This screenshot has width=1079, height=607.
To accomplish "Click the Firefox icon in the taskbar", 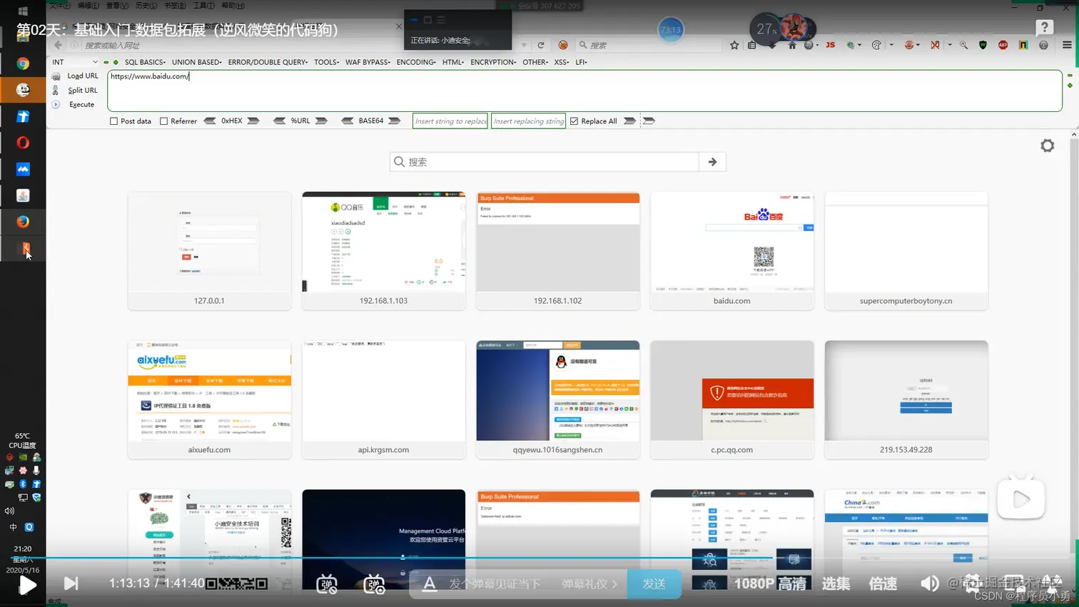I will (23, 222).
